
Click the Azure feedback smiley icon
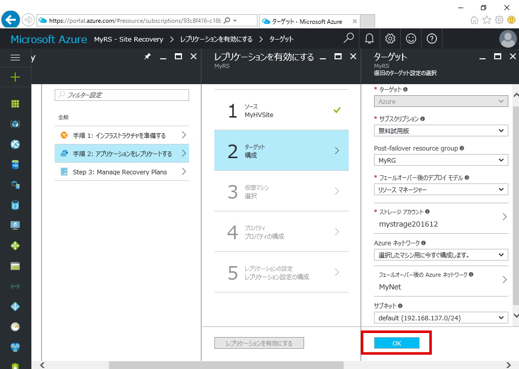pyautogui.click(x=411, y=39)
